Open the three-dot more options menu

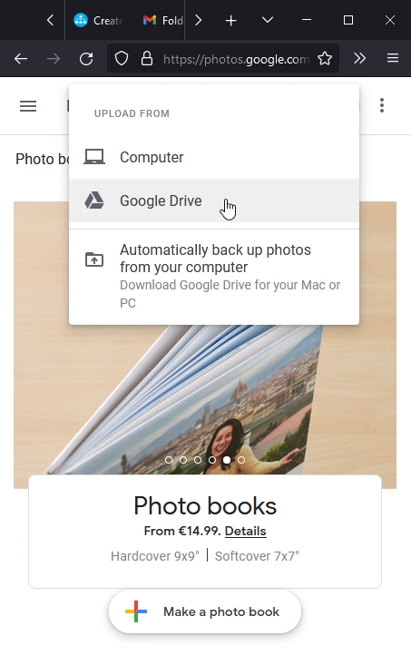click(382, 105)
